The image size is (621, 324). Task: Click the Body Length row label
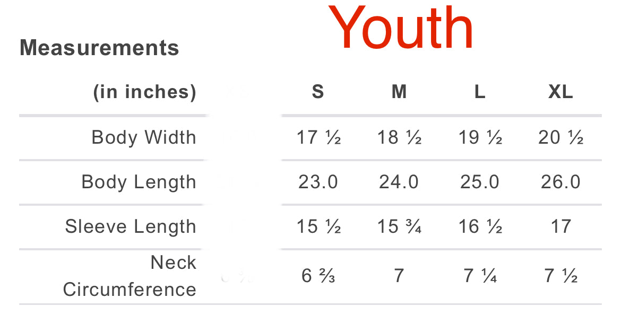click(x=139, y=182)
